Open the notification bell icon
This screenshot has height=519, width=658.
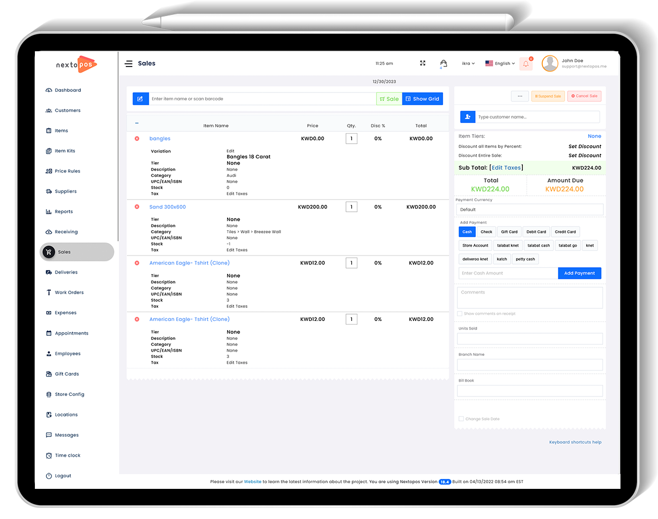(x=526, y=64)
